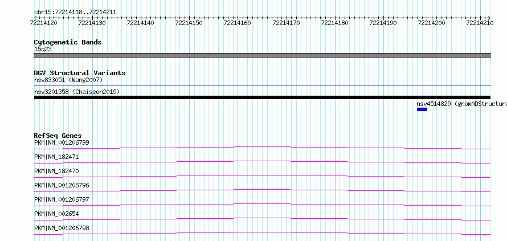Click ruler coordinate 72214200
This screenshot has height=241, width=507.
coord(431,23)
